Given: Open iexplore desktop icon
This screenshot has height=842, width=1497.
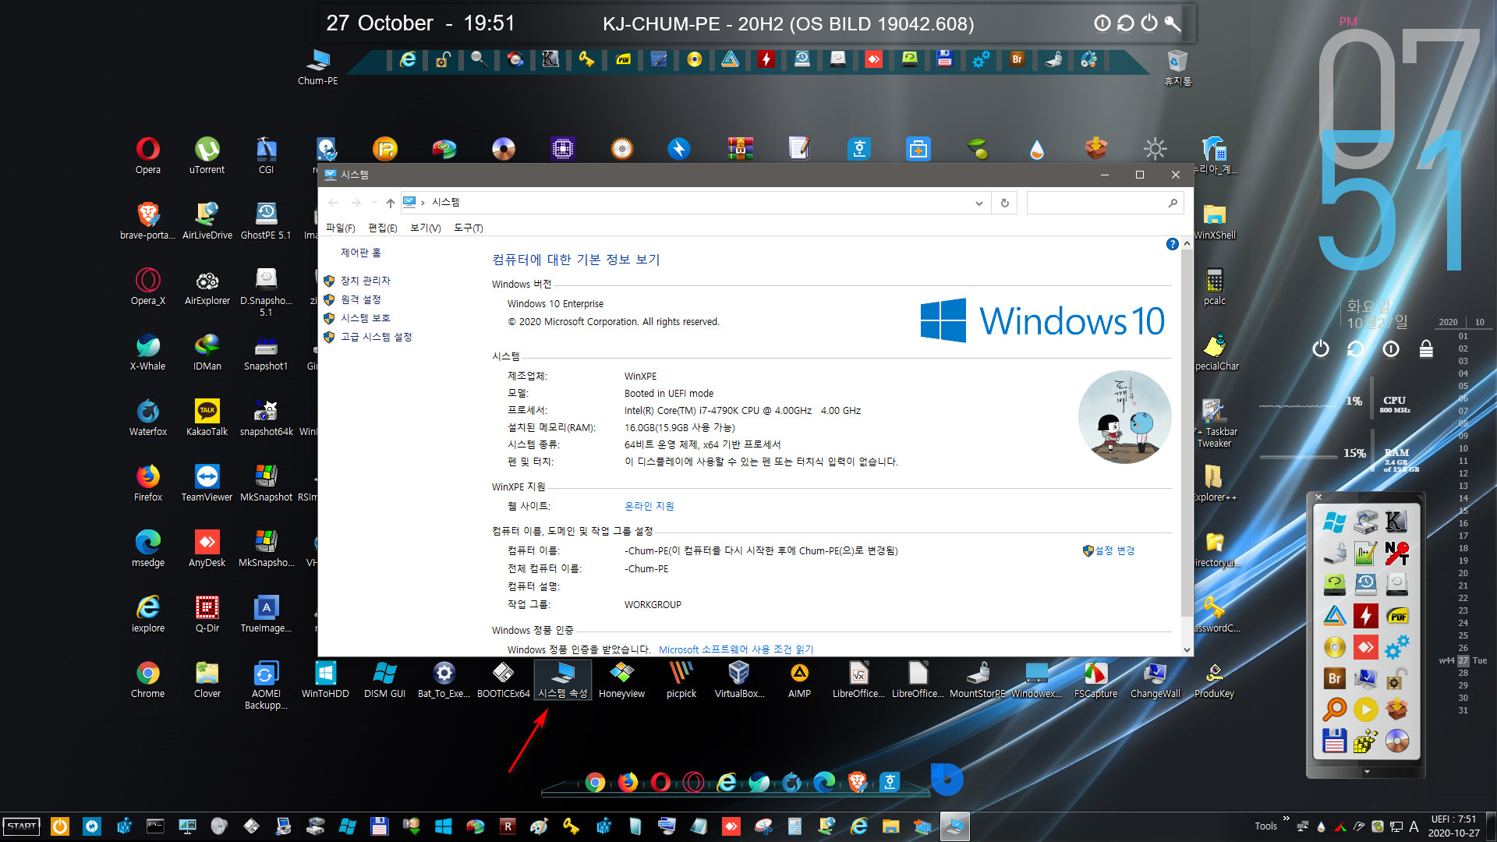Looking at the screenshot, I should tap(148, 614).
